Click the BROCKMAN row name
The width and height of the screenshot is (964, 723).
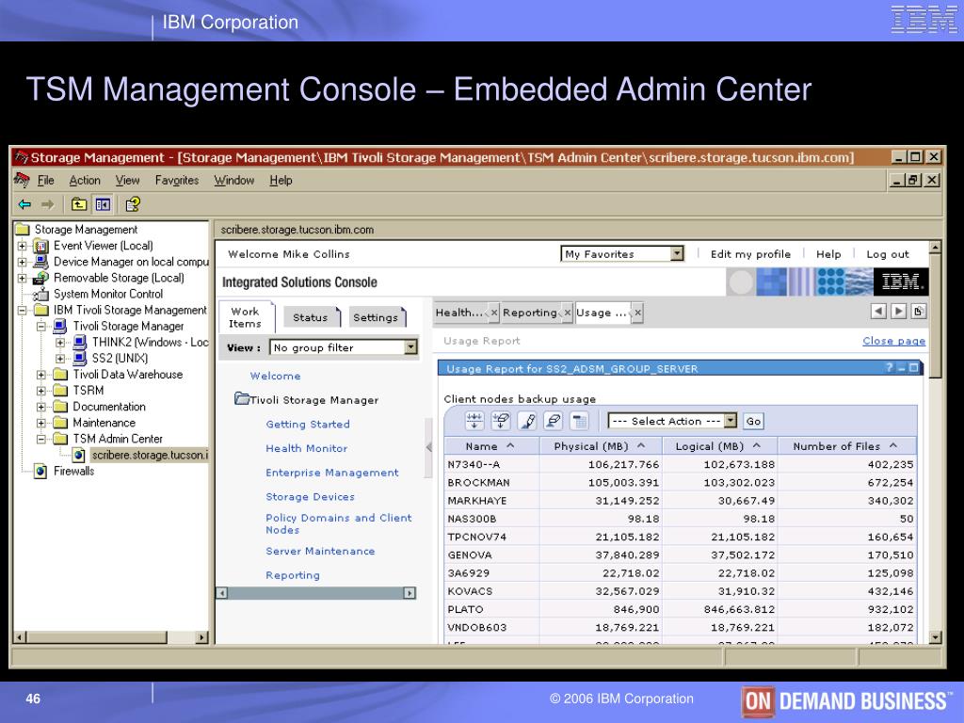coord(478,483)
